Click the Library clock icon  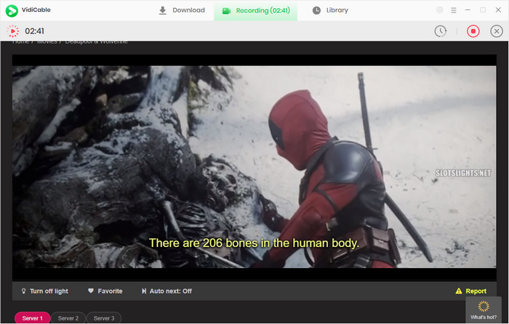pyautogui.click(x=316, y=10)
